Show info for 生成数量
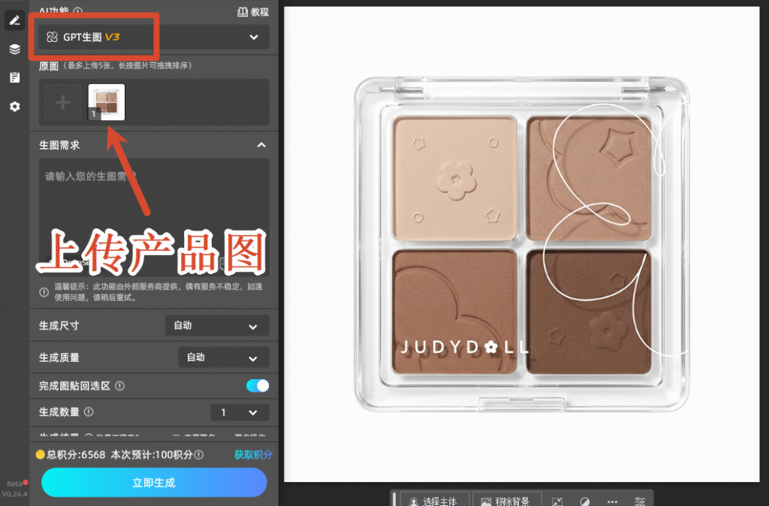Viewport: 769px width, 506px height. [89, 412]
